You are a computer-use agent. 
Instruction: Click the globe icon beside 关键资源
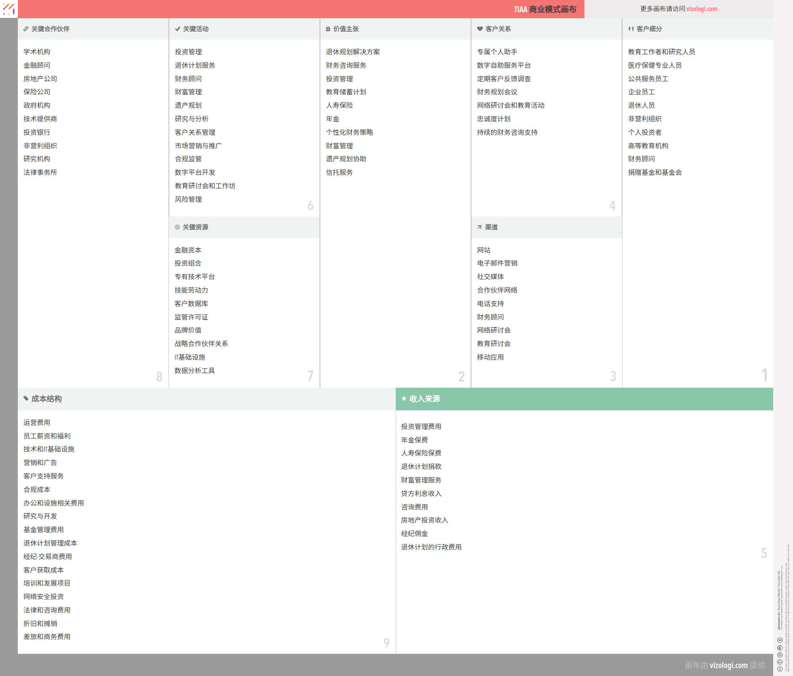(177, 227)
